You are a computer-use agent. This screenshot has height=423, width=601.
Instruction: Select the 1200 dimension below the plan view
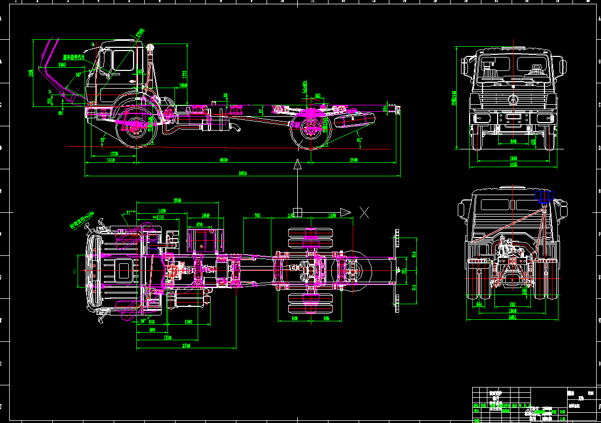point(188,322)
